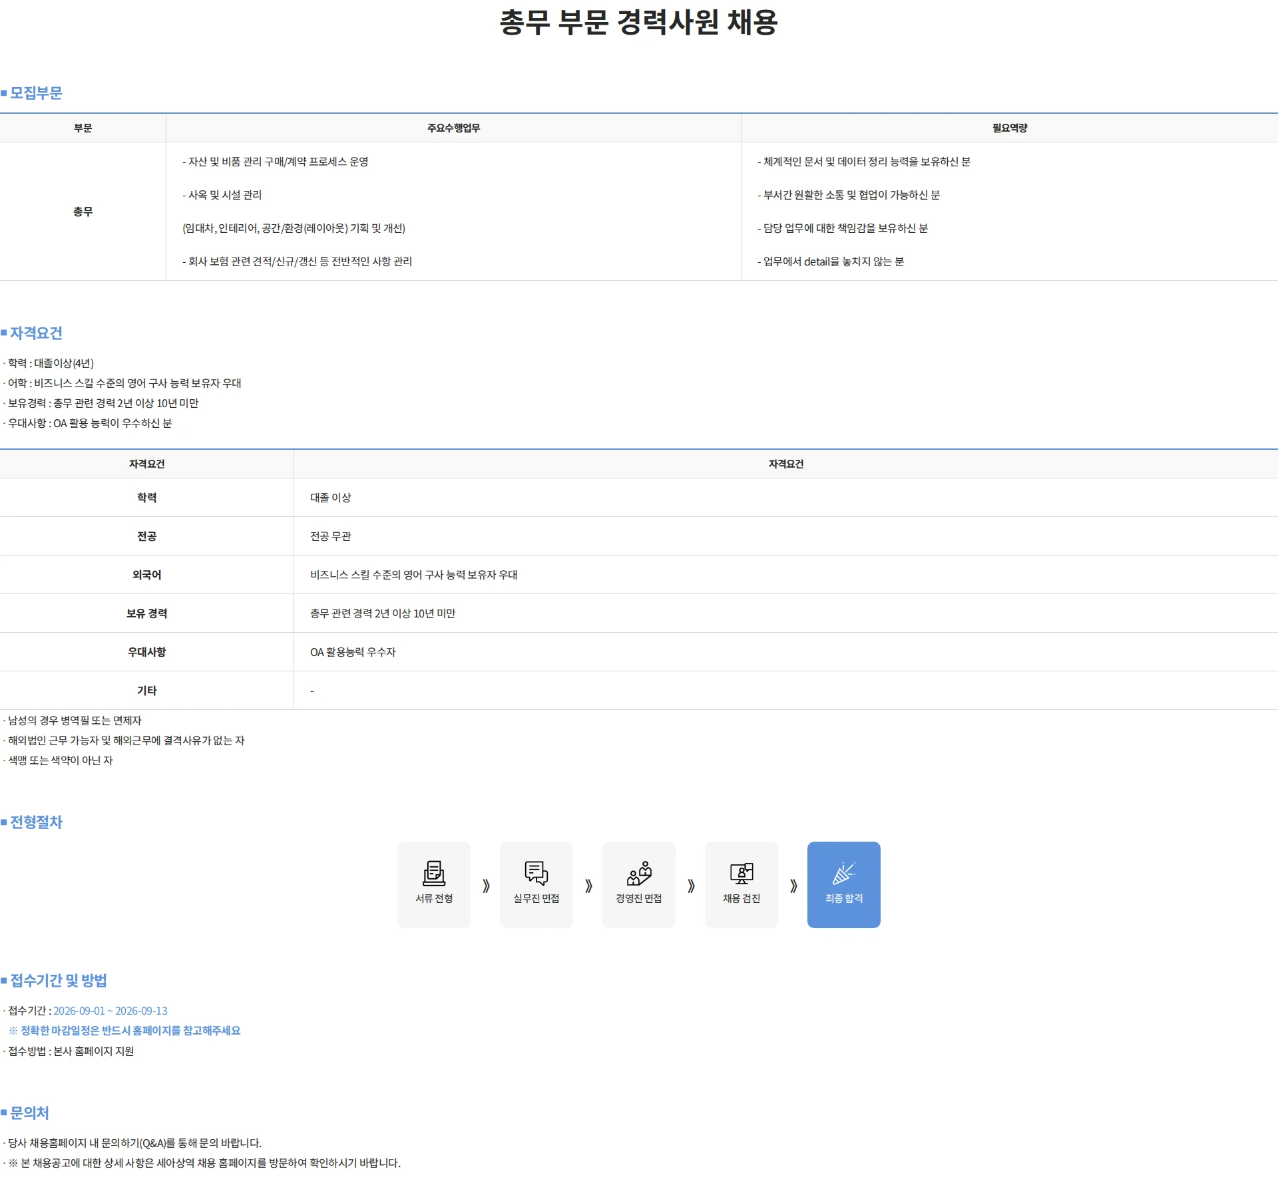Click the 서류 전형 step label

click(x=434, y=898)
